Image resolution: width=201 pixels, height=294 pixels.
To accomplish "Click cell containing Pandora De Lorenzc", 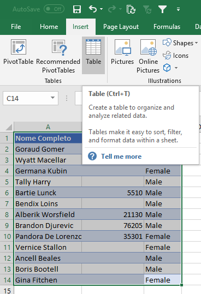I will 48,236.
